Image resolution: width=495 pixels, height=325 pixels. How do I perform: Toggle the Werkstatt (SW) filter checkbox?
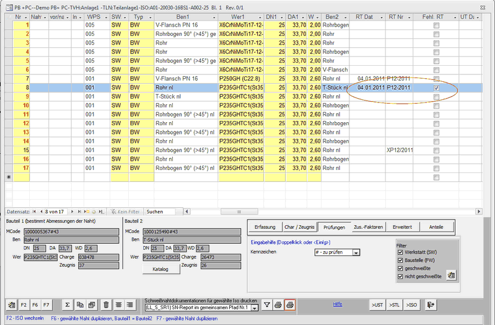[x=400, y=252]
